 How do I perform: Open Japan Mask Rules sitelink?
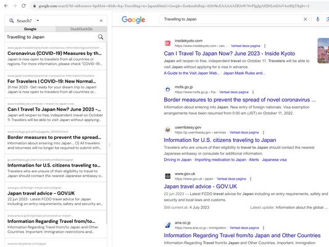click(x=244, y=73)
